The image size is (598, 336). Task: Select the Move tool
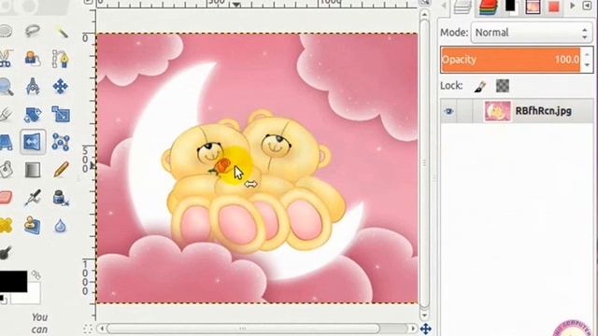pyautogui.click(x=61, y=87)
